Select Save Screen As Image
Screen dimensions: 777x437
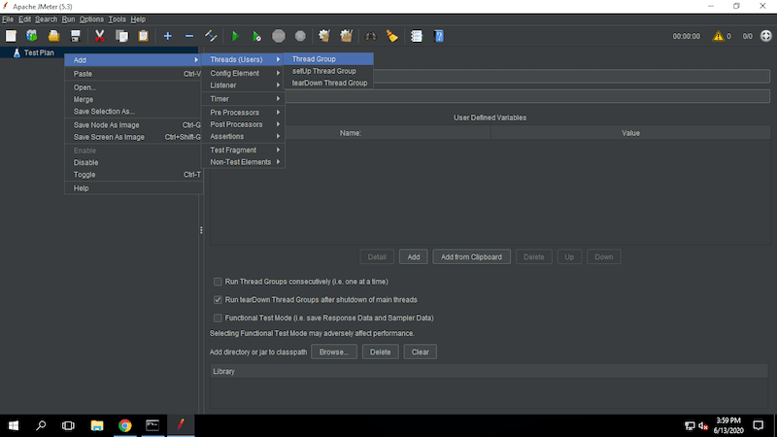coord(134,137)
